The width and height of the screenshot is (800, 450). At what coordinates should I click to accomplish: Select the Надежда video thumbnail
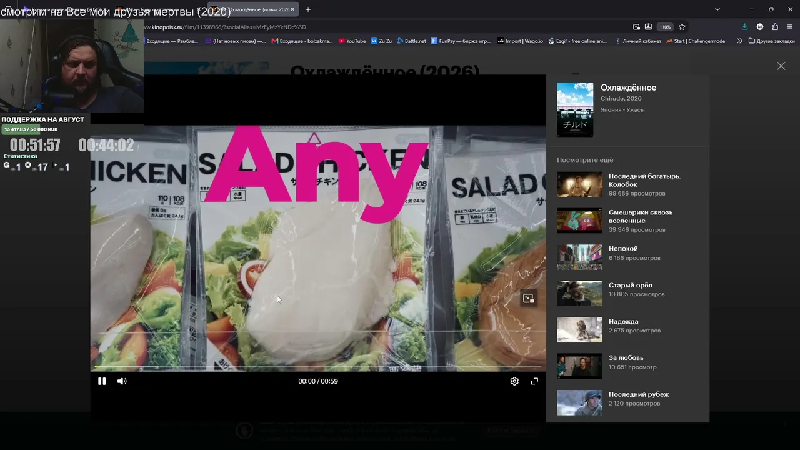coord(579,329)
